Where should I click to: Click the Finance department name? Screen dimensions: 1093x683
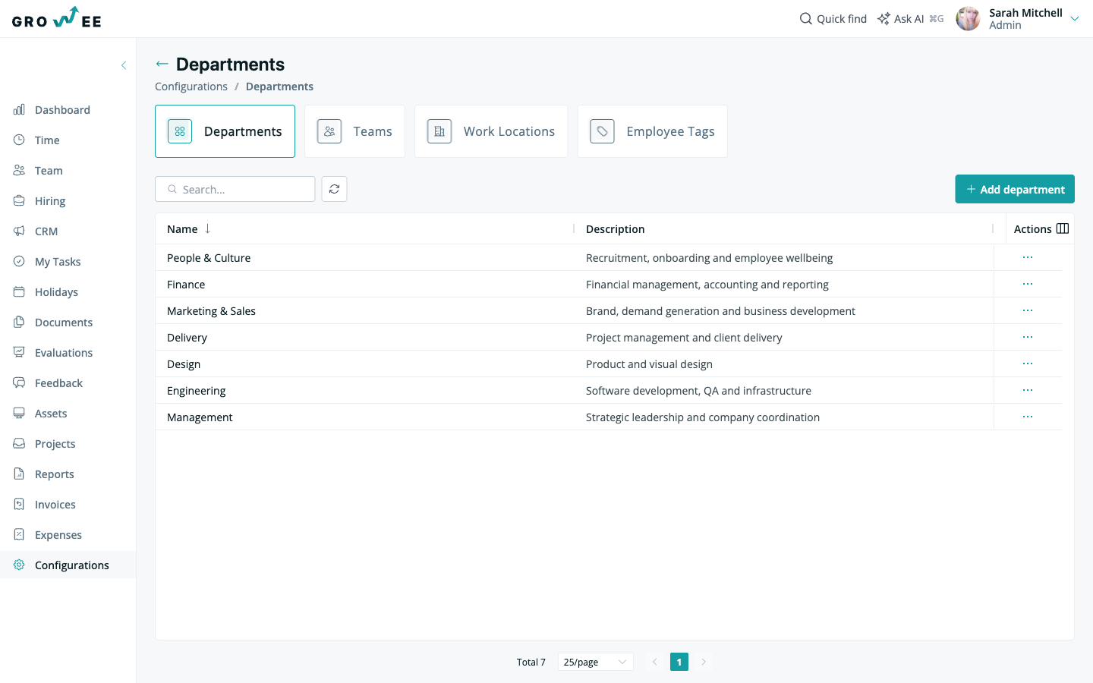pyautogui.click(x=186, y=285)
